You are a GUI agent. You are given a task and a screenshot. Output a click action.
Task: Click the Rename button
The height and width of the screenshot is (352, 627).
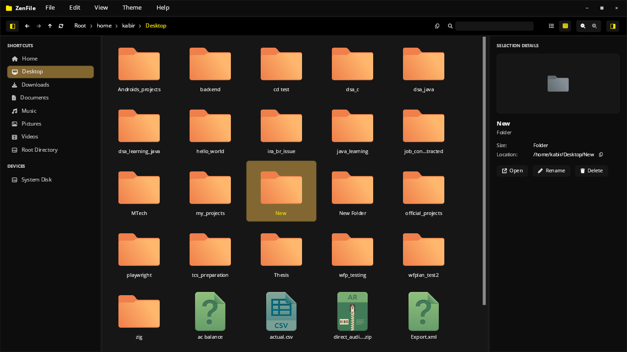(x=551, y=171)
